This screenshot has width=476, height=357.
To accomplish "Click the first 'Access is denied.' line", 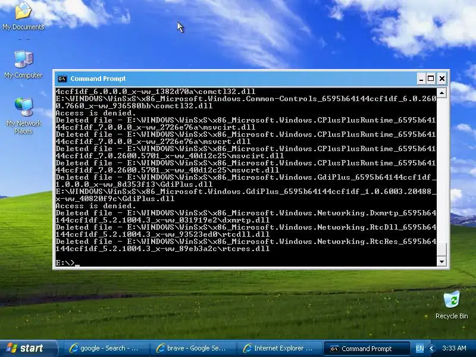I will (x=96, y=113).
